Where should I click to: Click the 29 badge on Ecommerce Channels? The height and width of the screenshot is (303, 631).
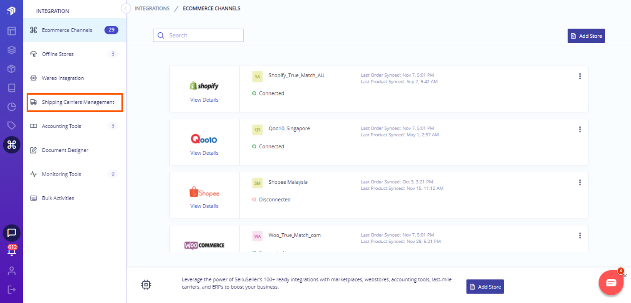[111, 30]
